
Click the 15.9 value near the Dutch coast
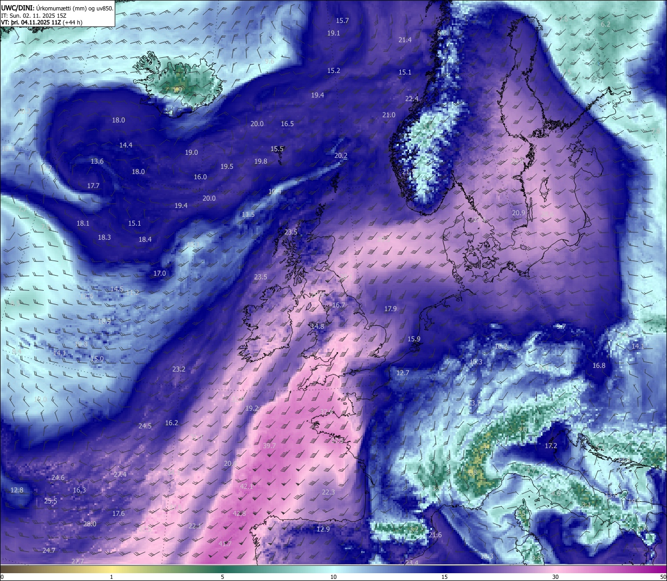[x=414, y=339]
